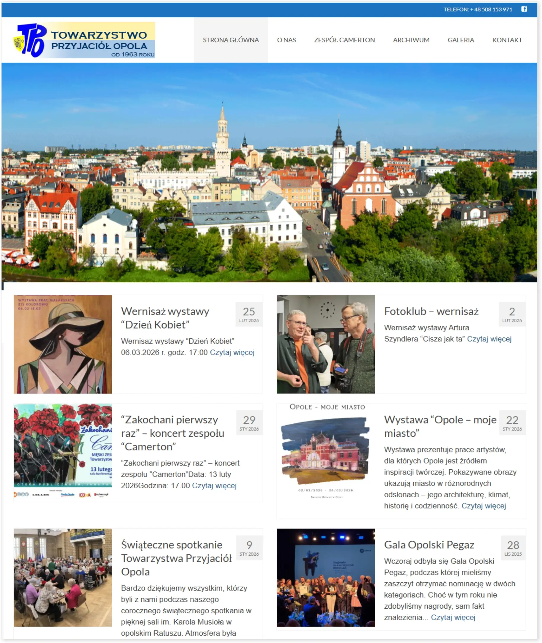Open the Wernisaż wystawy Dzień Kobiet headline
Screen dimensions: 542x643
coord(165,318)
